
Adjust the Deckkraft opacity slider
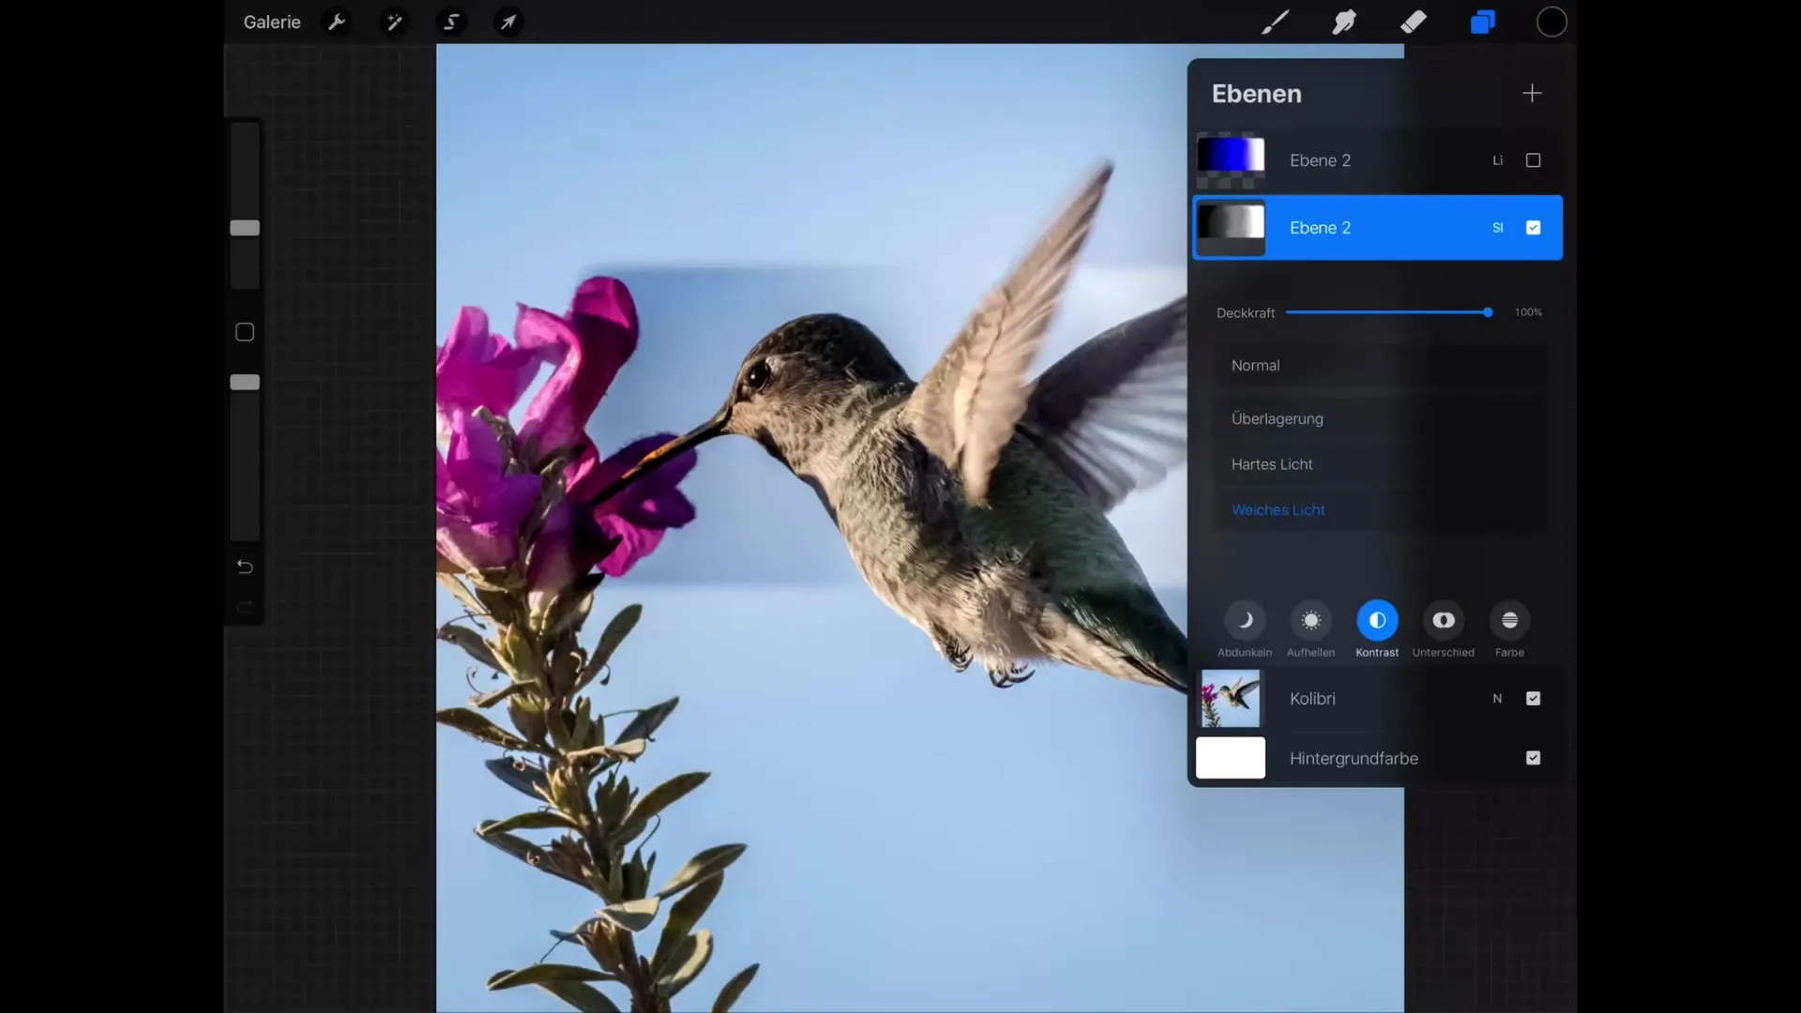coord(1387,312)
